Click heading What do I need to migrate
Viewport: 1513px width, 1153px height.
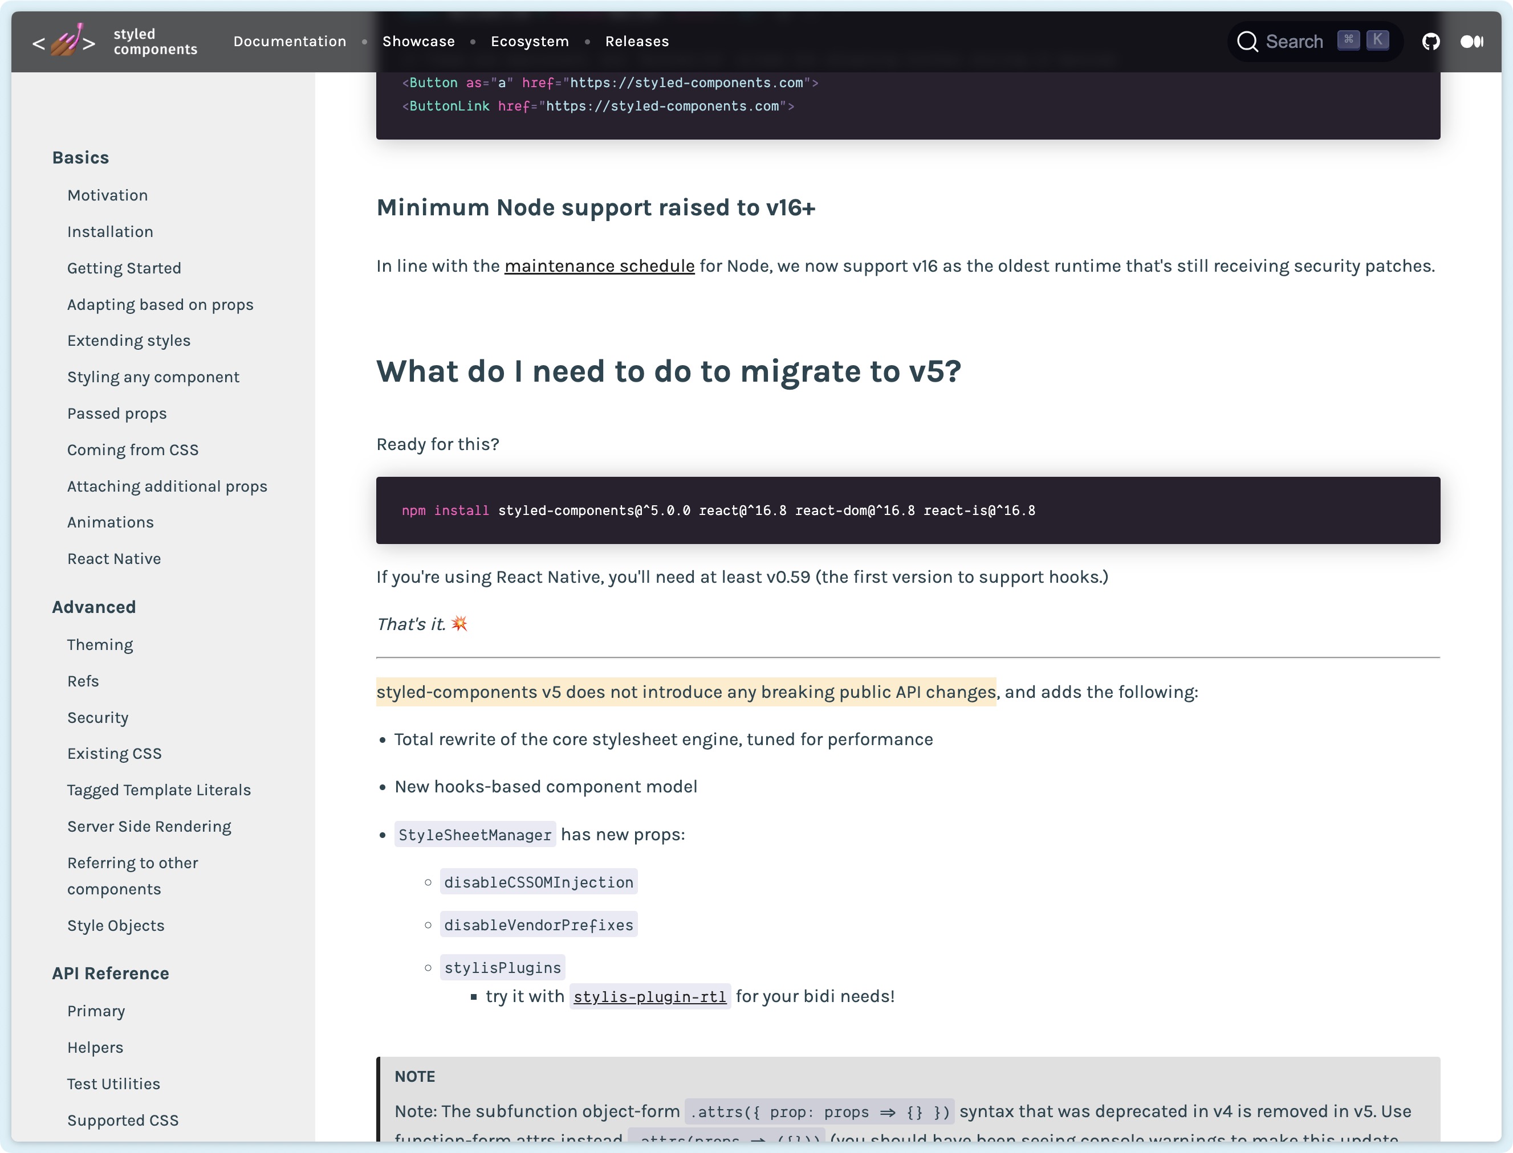(668, 372)
